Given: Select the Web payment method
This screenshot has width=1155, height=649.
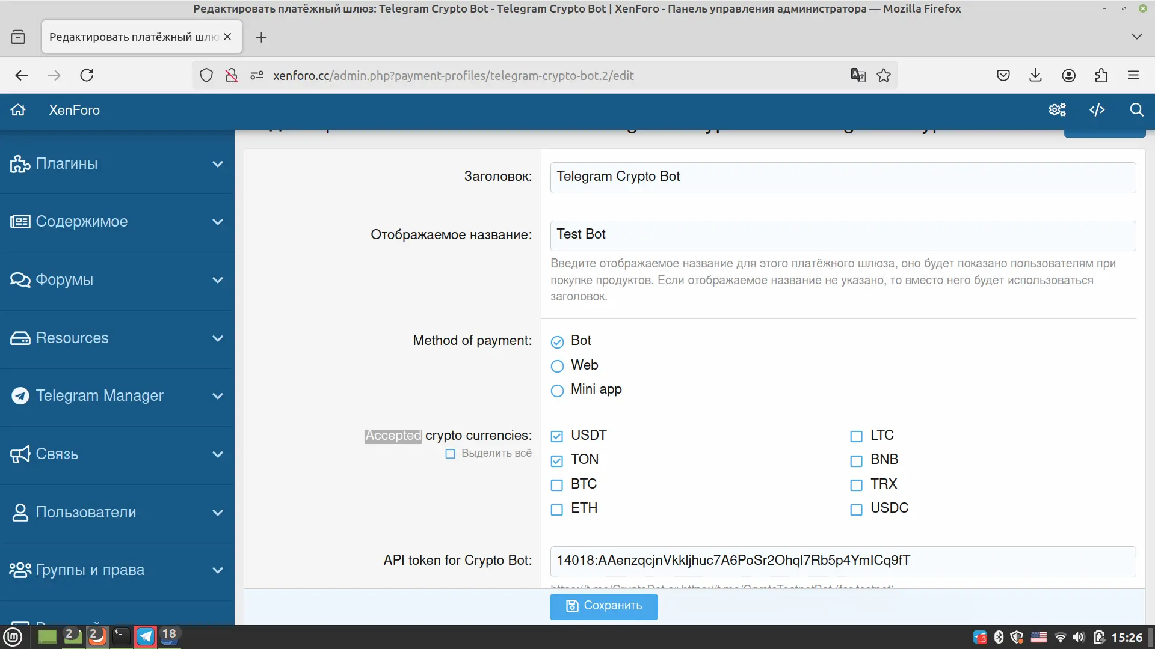Looking at the screenshot, I should (x=558, y=366).
